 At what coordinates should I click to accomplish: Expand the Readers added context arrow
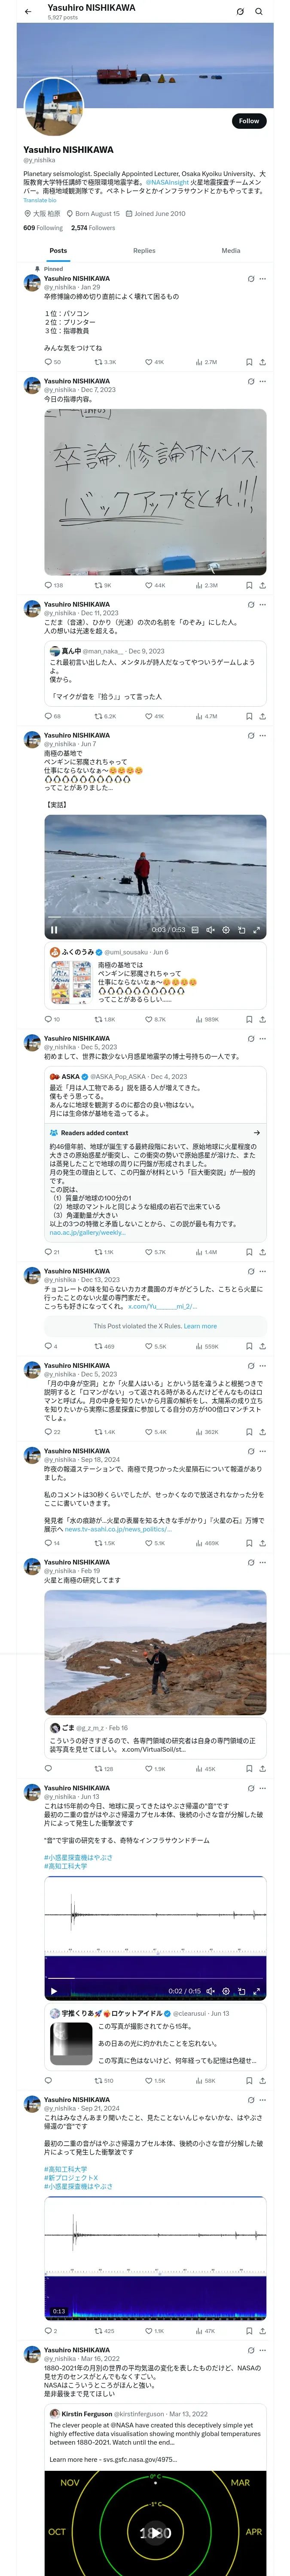257,1133
